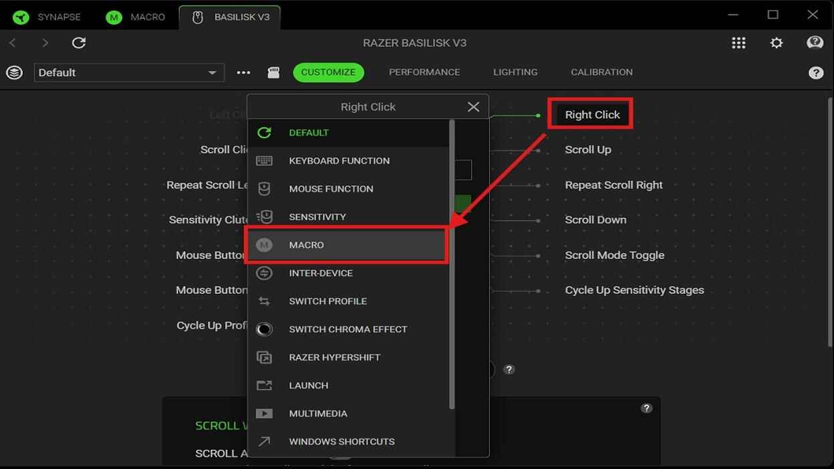Choose Windows Shortcuts option
This screenshot has height=469, width=834.
[x=349, y=442]
